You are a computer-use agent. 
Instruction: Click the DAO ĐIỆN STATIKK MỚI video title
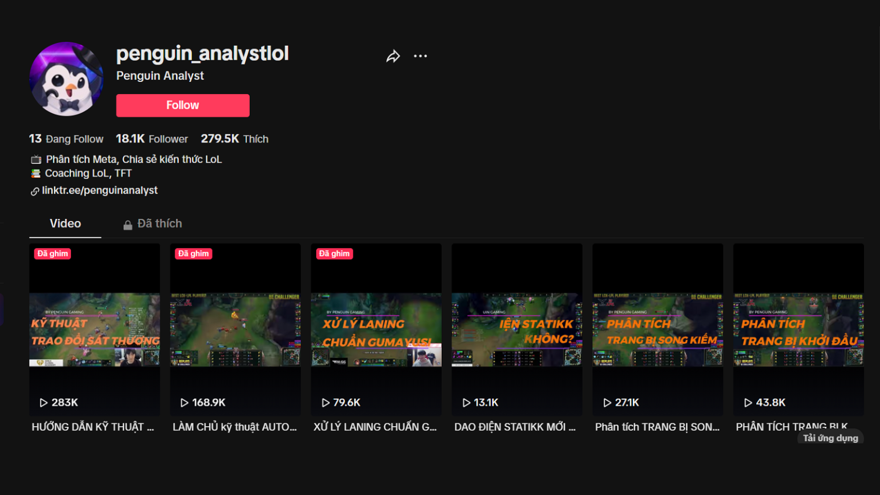(514, 427)
